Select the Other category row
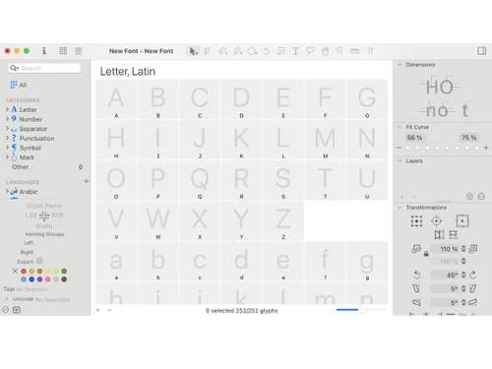492x369 pixels. pos(45,167)
